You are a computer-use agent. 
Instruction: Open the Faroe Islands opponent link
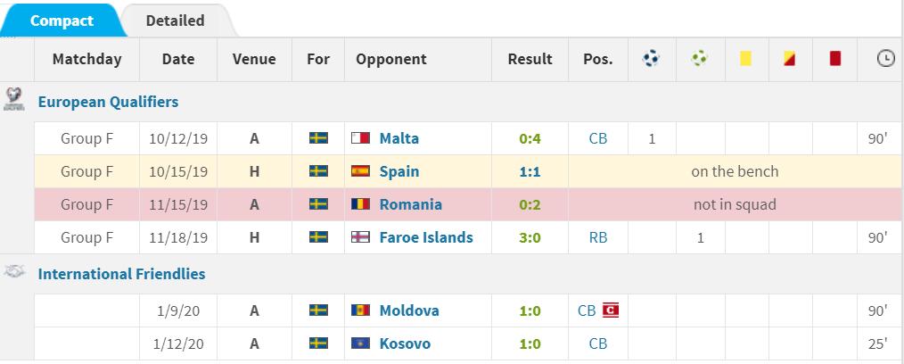point(426,237)
